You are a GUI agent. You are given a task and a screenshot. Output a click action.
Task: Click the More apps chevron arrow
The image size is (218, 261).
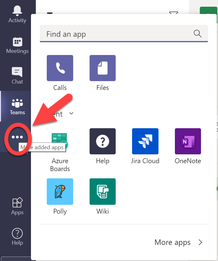[200, 242]
